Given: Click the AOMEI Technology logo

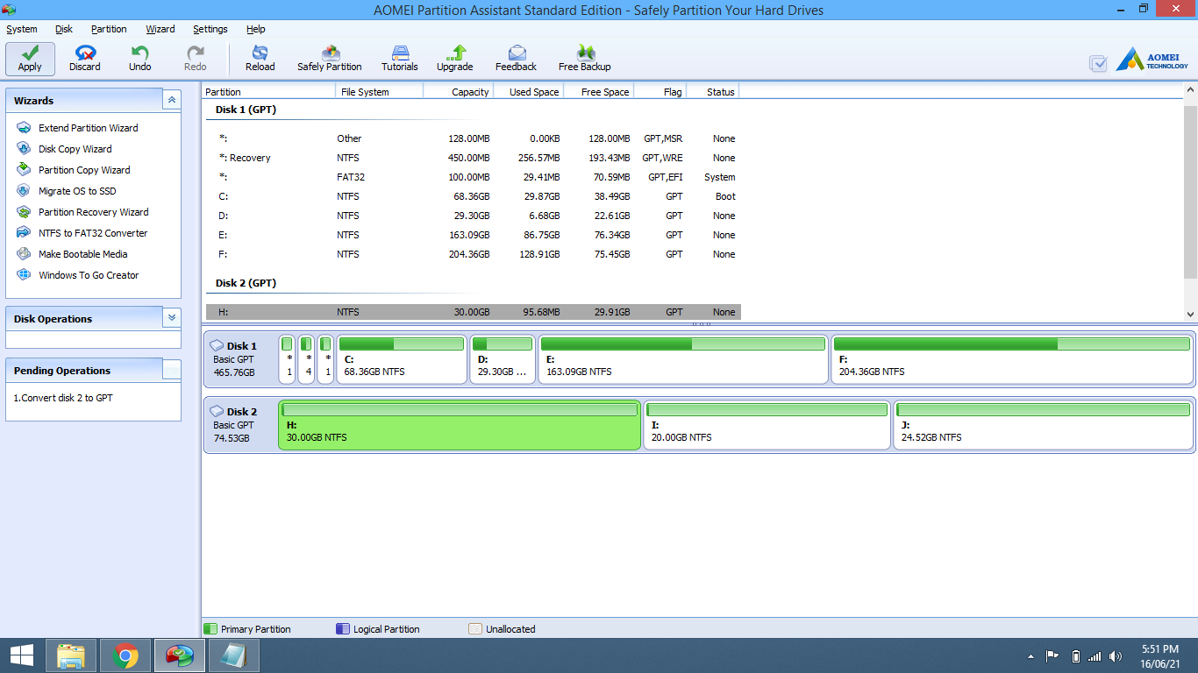Looking at the screenshot, I should [x=1152, y=60].
